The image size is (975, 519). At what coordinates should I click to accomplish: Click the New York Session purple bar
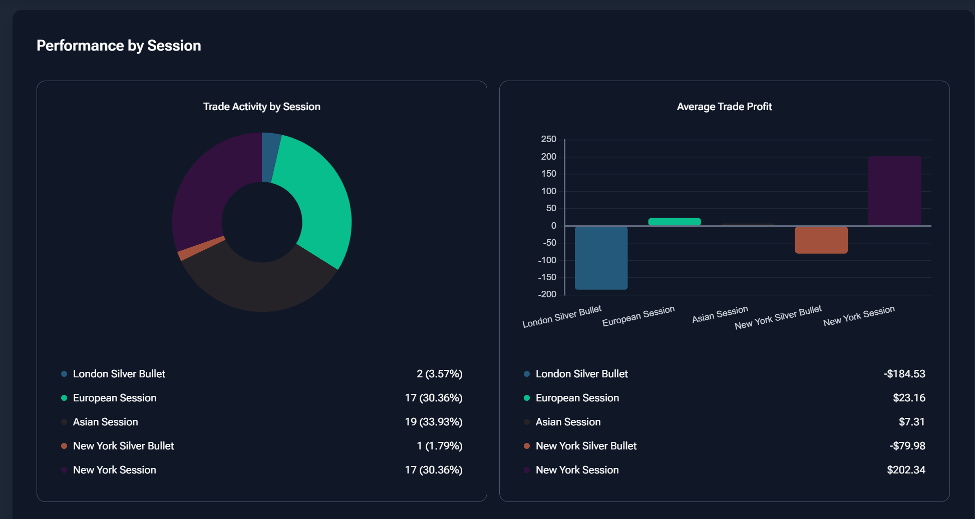pyautogui.click(x=895, y=191)
